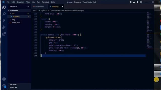Screen dimensions: 161x90
Task: Click line number 134 in gutter
Action: (35, 56)
